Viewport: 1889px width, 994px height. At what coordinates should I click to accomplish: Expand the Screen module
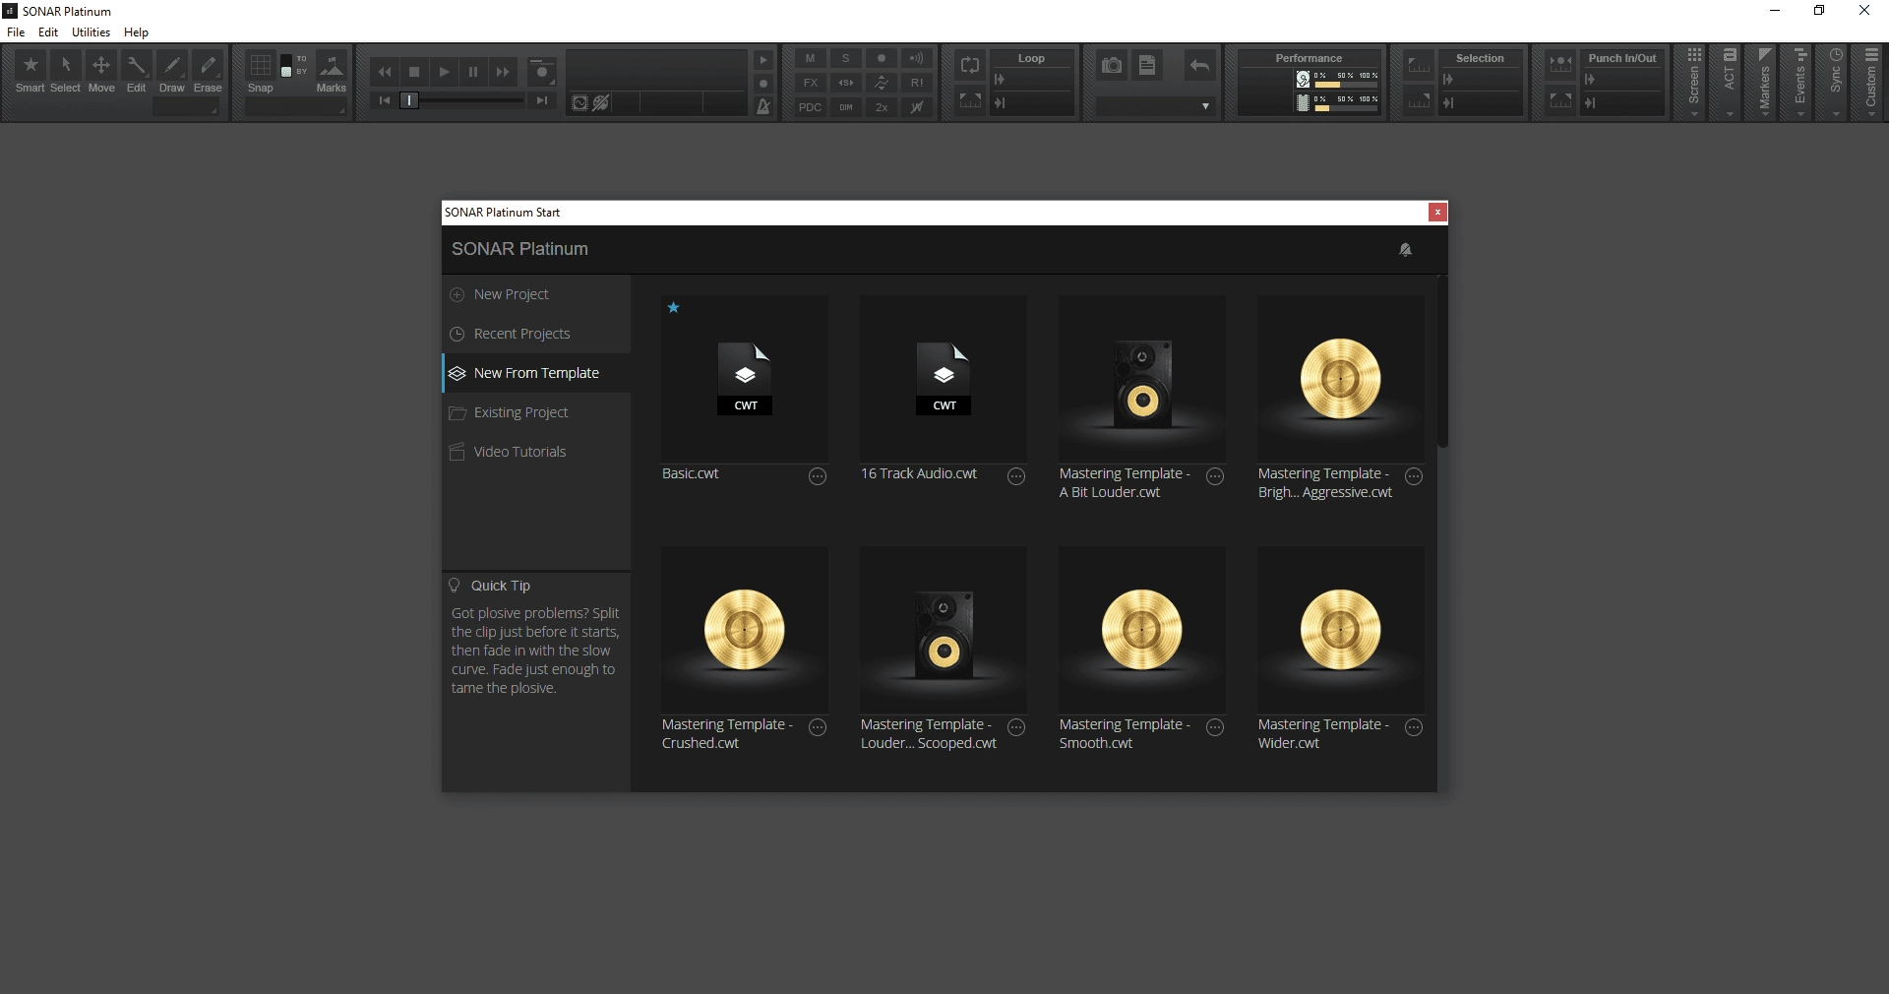[1694, 83]
